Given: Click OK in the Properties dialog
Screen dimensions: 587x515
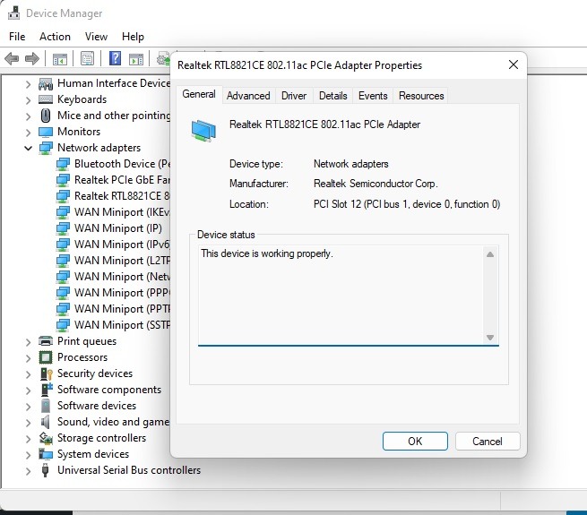Looking at the screenshot, I should (415, 442).
